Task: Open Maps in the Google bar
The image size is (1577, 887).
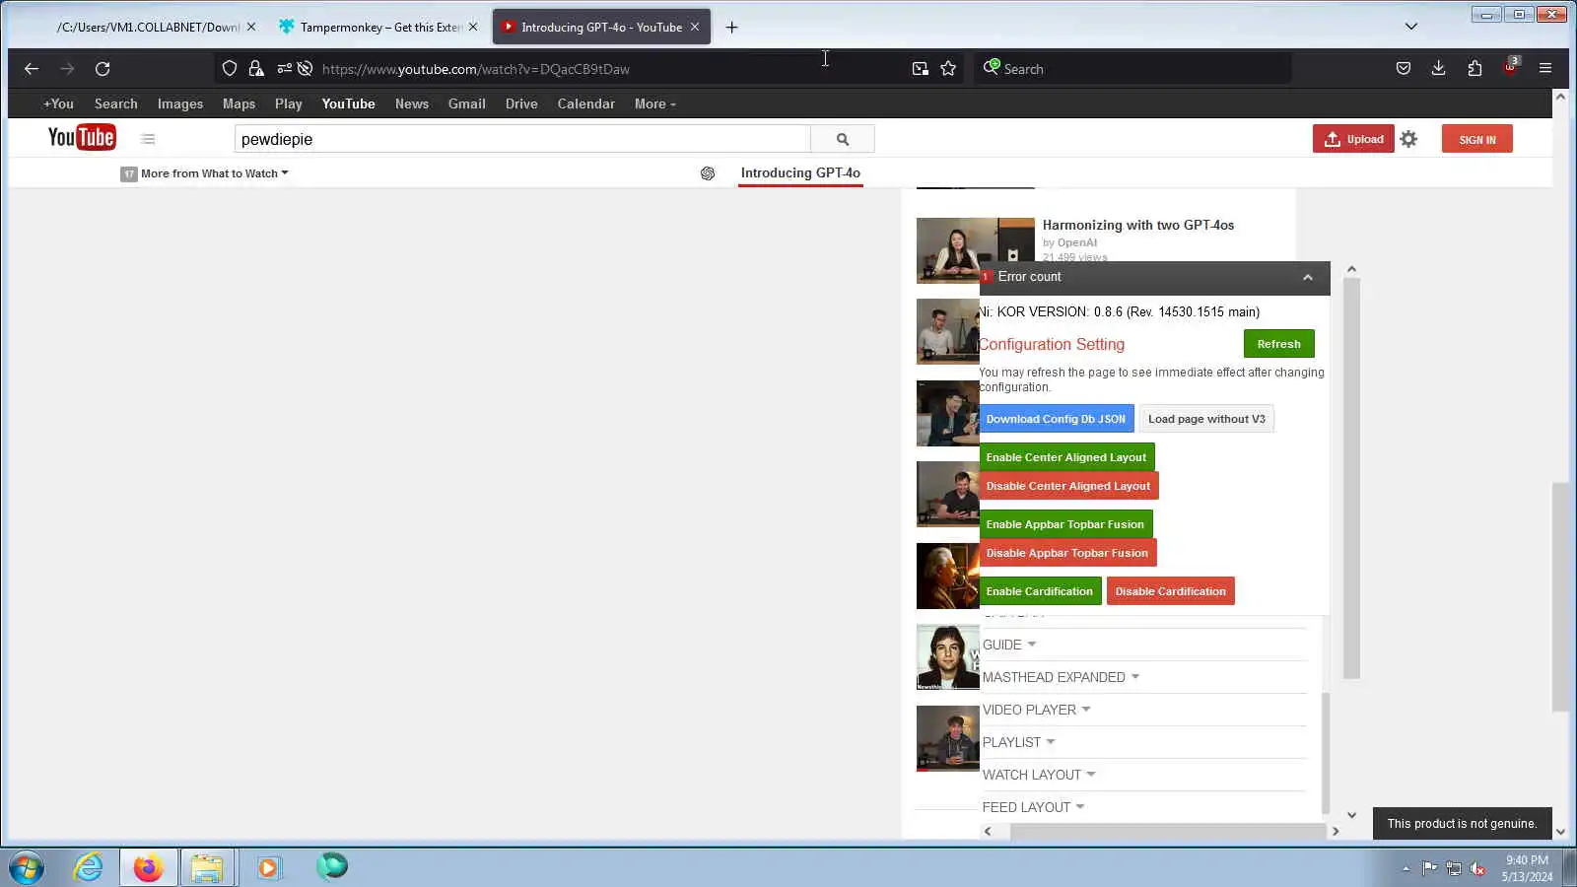Action: click(x=239, y=103)
